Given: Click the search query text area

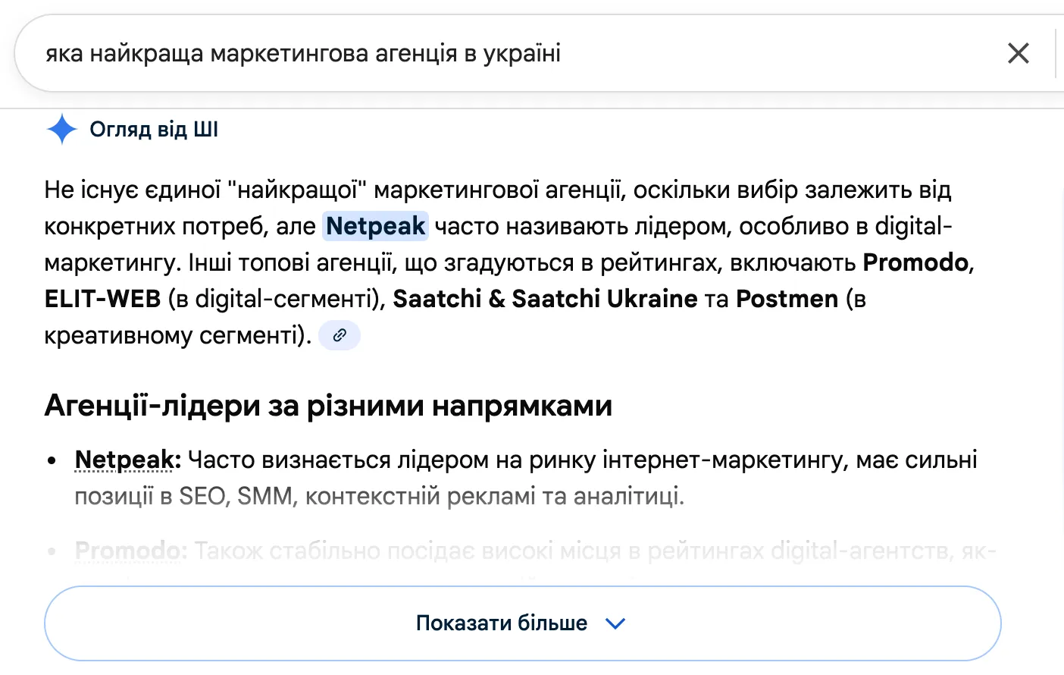Looking at the screenshot, I should (303, 53).
